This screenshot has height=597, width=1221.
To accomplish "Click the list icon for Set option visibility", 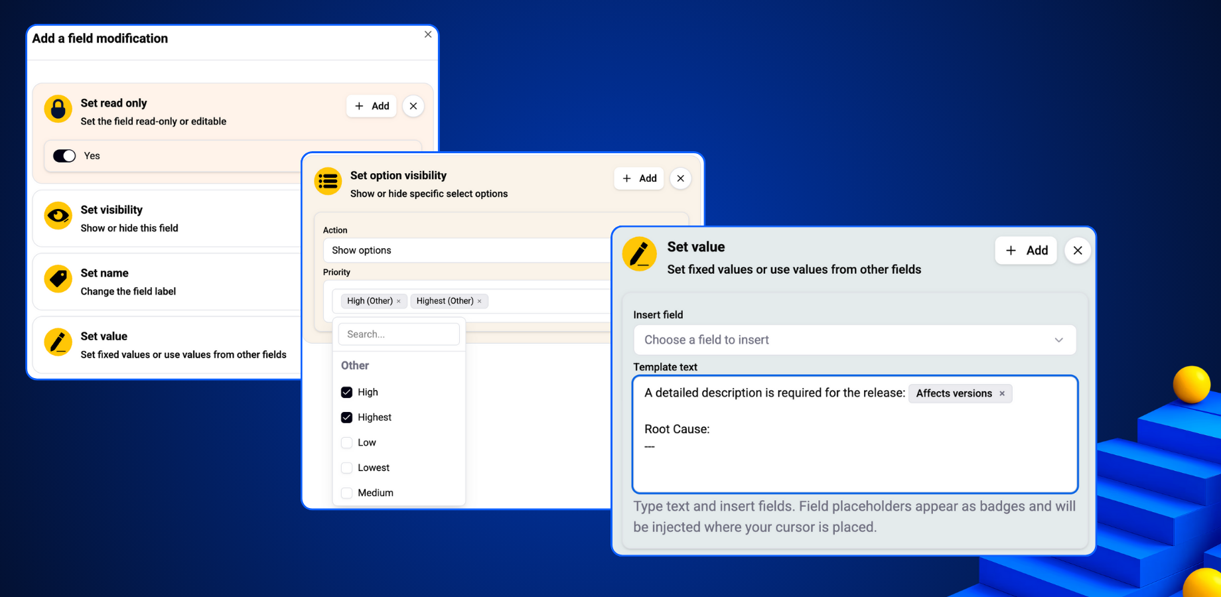I will pos(328,181).
